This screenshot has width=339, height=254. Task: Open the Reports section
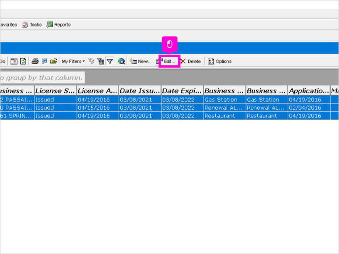pos(59,25)
